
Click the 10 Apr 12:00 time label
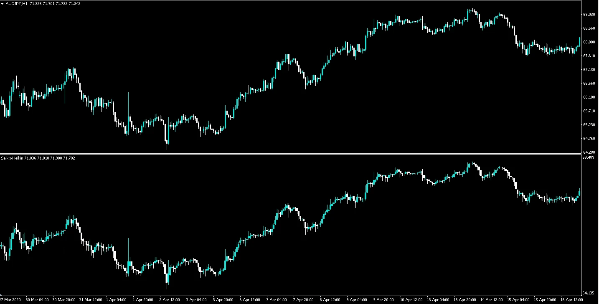click(410, 300)
